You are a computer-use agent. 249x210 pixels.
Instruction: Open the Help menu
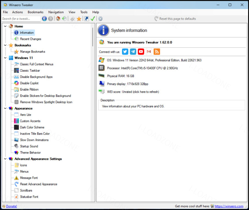[96, 12]
